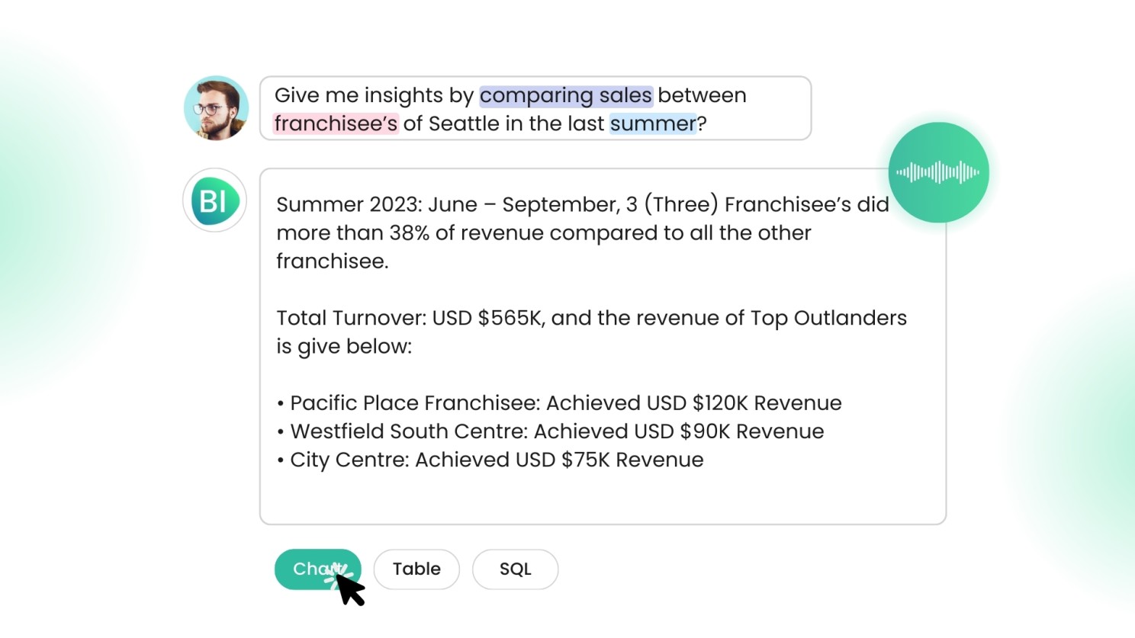Click the "$565K" turnover amount

[x=510, y=318]
